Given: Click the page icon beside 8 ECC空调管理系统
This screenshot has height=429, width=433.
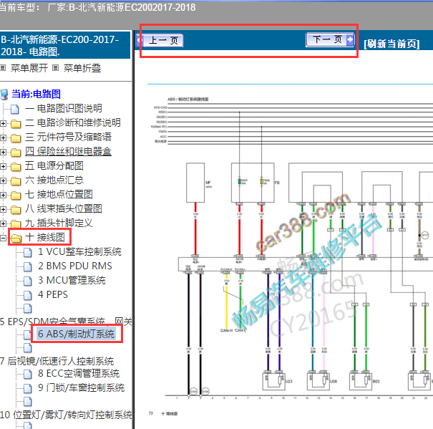Looking at the screenshot, I should pyautogui.click(x=28, y=375).
